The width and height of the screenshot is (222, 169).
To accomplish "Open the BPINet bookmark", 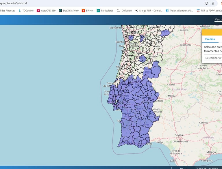I will (88, 11).
